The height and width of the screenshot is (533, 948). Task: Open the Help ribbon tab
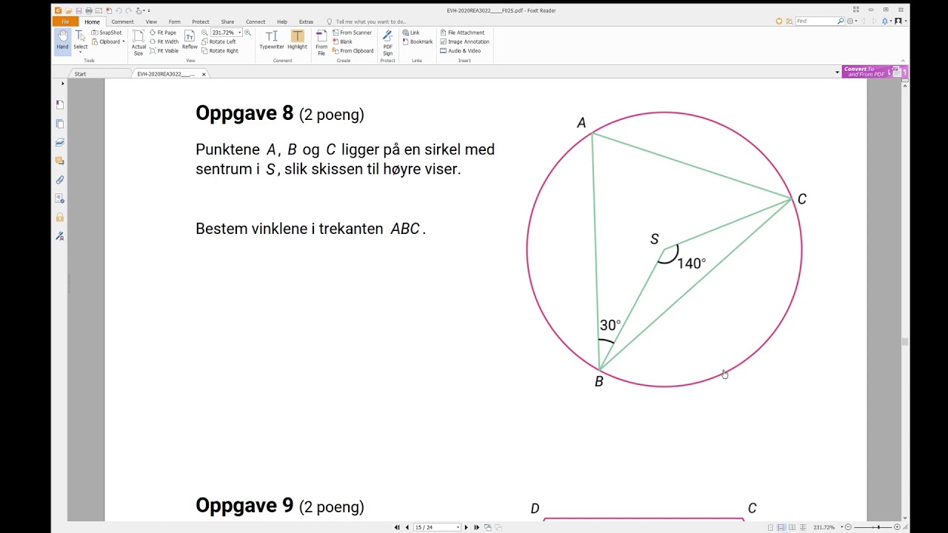click(x=282, y=22)
